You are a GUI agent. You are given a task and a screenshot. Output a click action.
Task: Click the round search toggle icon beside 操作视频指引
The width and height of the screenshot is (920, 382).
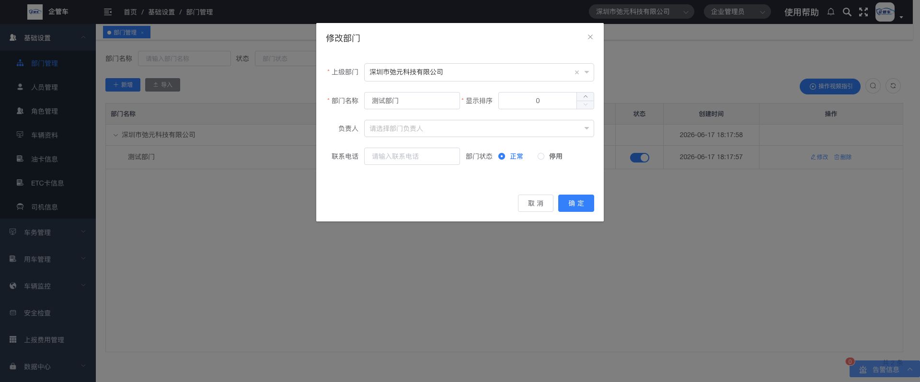tap(873, 86)
